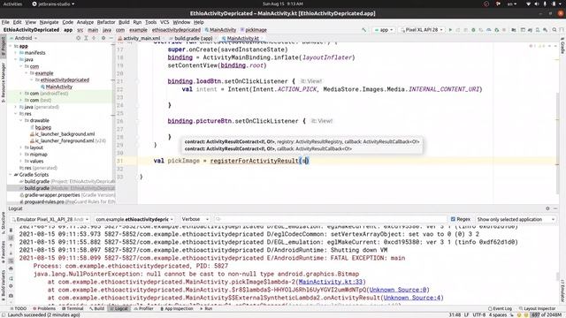Click the logcat restart icon
Screen dimensions: 566x318
(11, 278)
